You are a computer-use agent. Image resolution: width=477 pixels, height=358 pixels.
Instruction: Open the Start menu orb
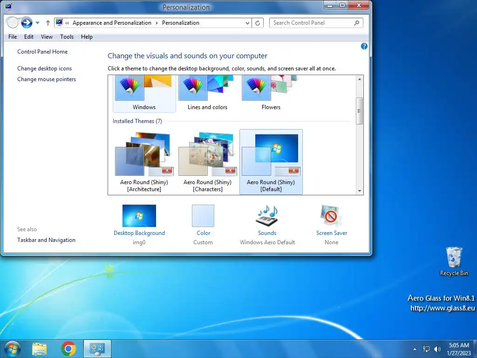(13, 349)
